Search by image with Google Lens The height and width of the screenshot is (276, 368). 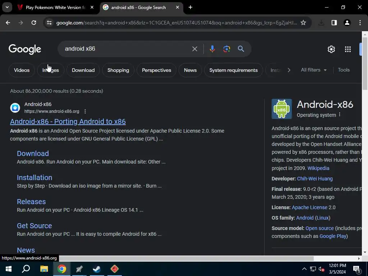pyautogui.click(x=226, y=49)
